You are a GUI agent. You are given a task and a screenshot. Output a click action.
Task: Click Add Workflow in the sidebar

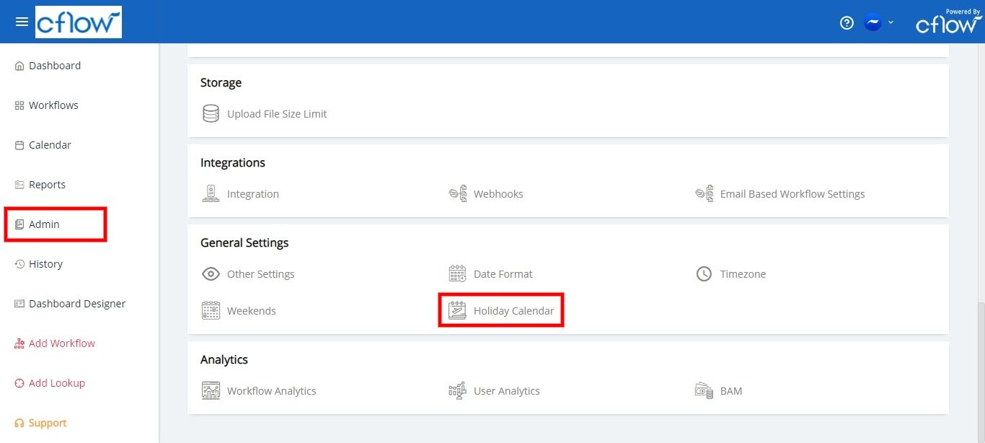tap(62, 343)
